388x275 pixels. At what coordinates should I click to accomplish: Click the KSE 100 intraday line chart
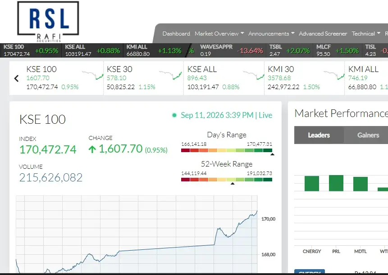137,234
